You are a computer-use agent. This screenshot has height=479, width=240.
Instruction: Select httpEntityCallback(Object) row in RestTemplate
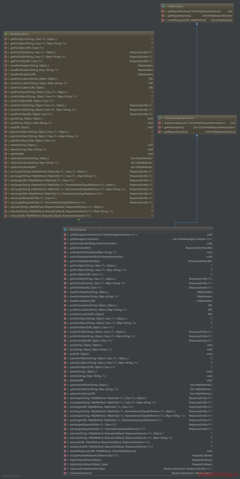coord(138,460)
